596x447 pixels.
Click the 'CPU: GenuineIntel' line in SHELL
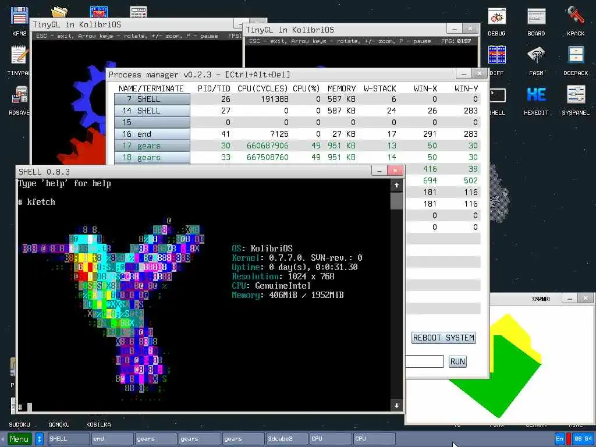click(271, 286)
